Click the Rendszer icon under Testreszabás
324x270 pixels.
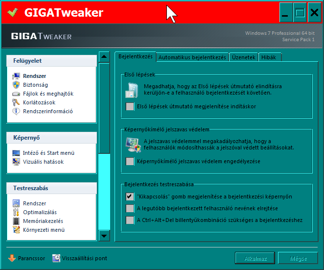16,203
